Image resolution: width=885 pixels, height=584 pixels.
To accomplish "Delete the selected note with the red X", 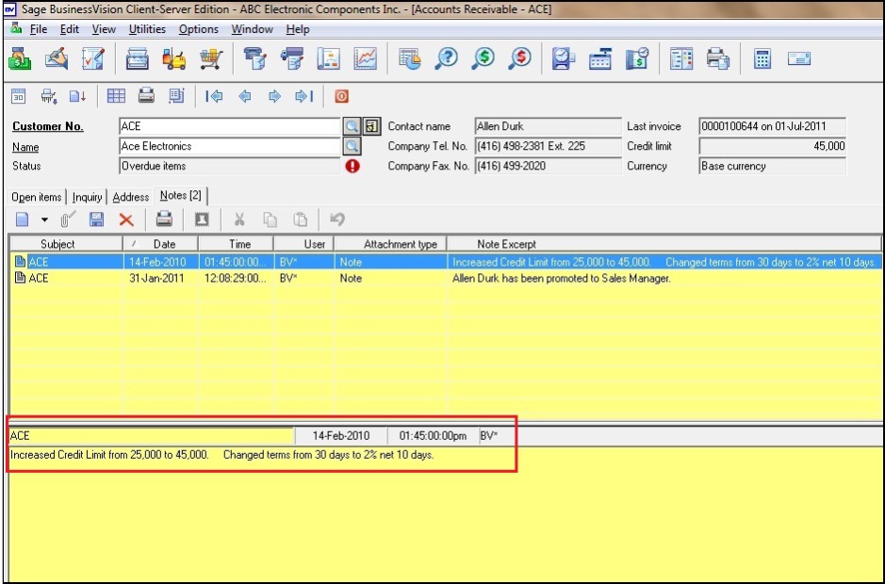I will 125,219.
